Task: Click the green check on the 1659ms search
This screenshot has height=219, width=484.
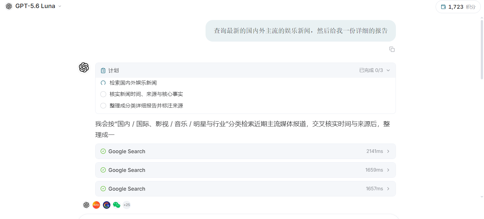Action: (103, 170)
